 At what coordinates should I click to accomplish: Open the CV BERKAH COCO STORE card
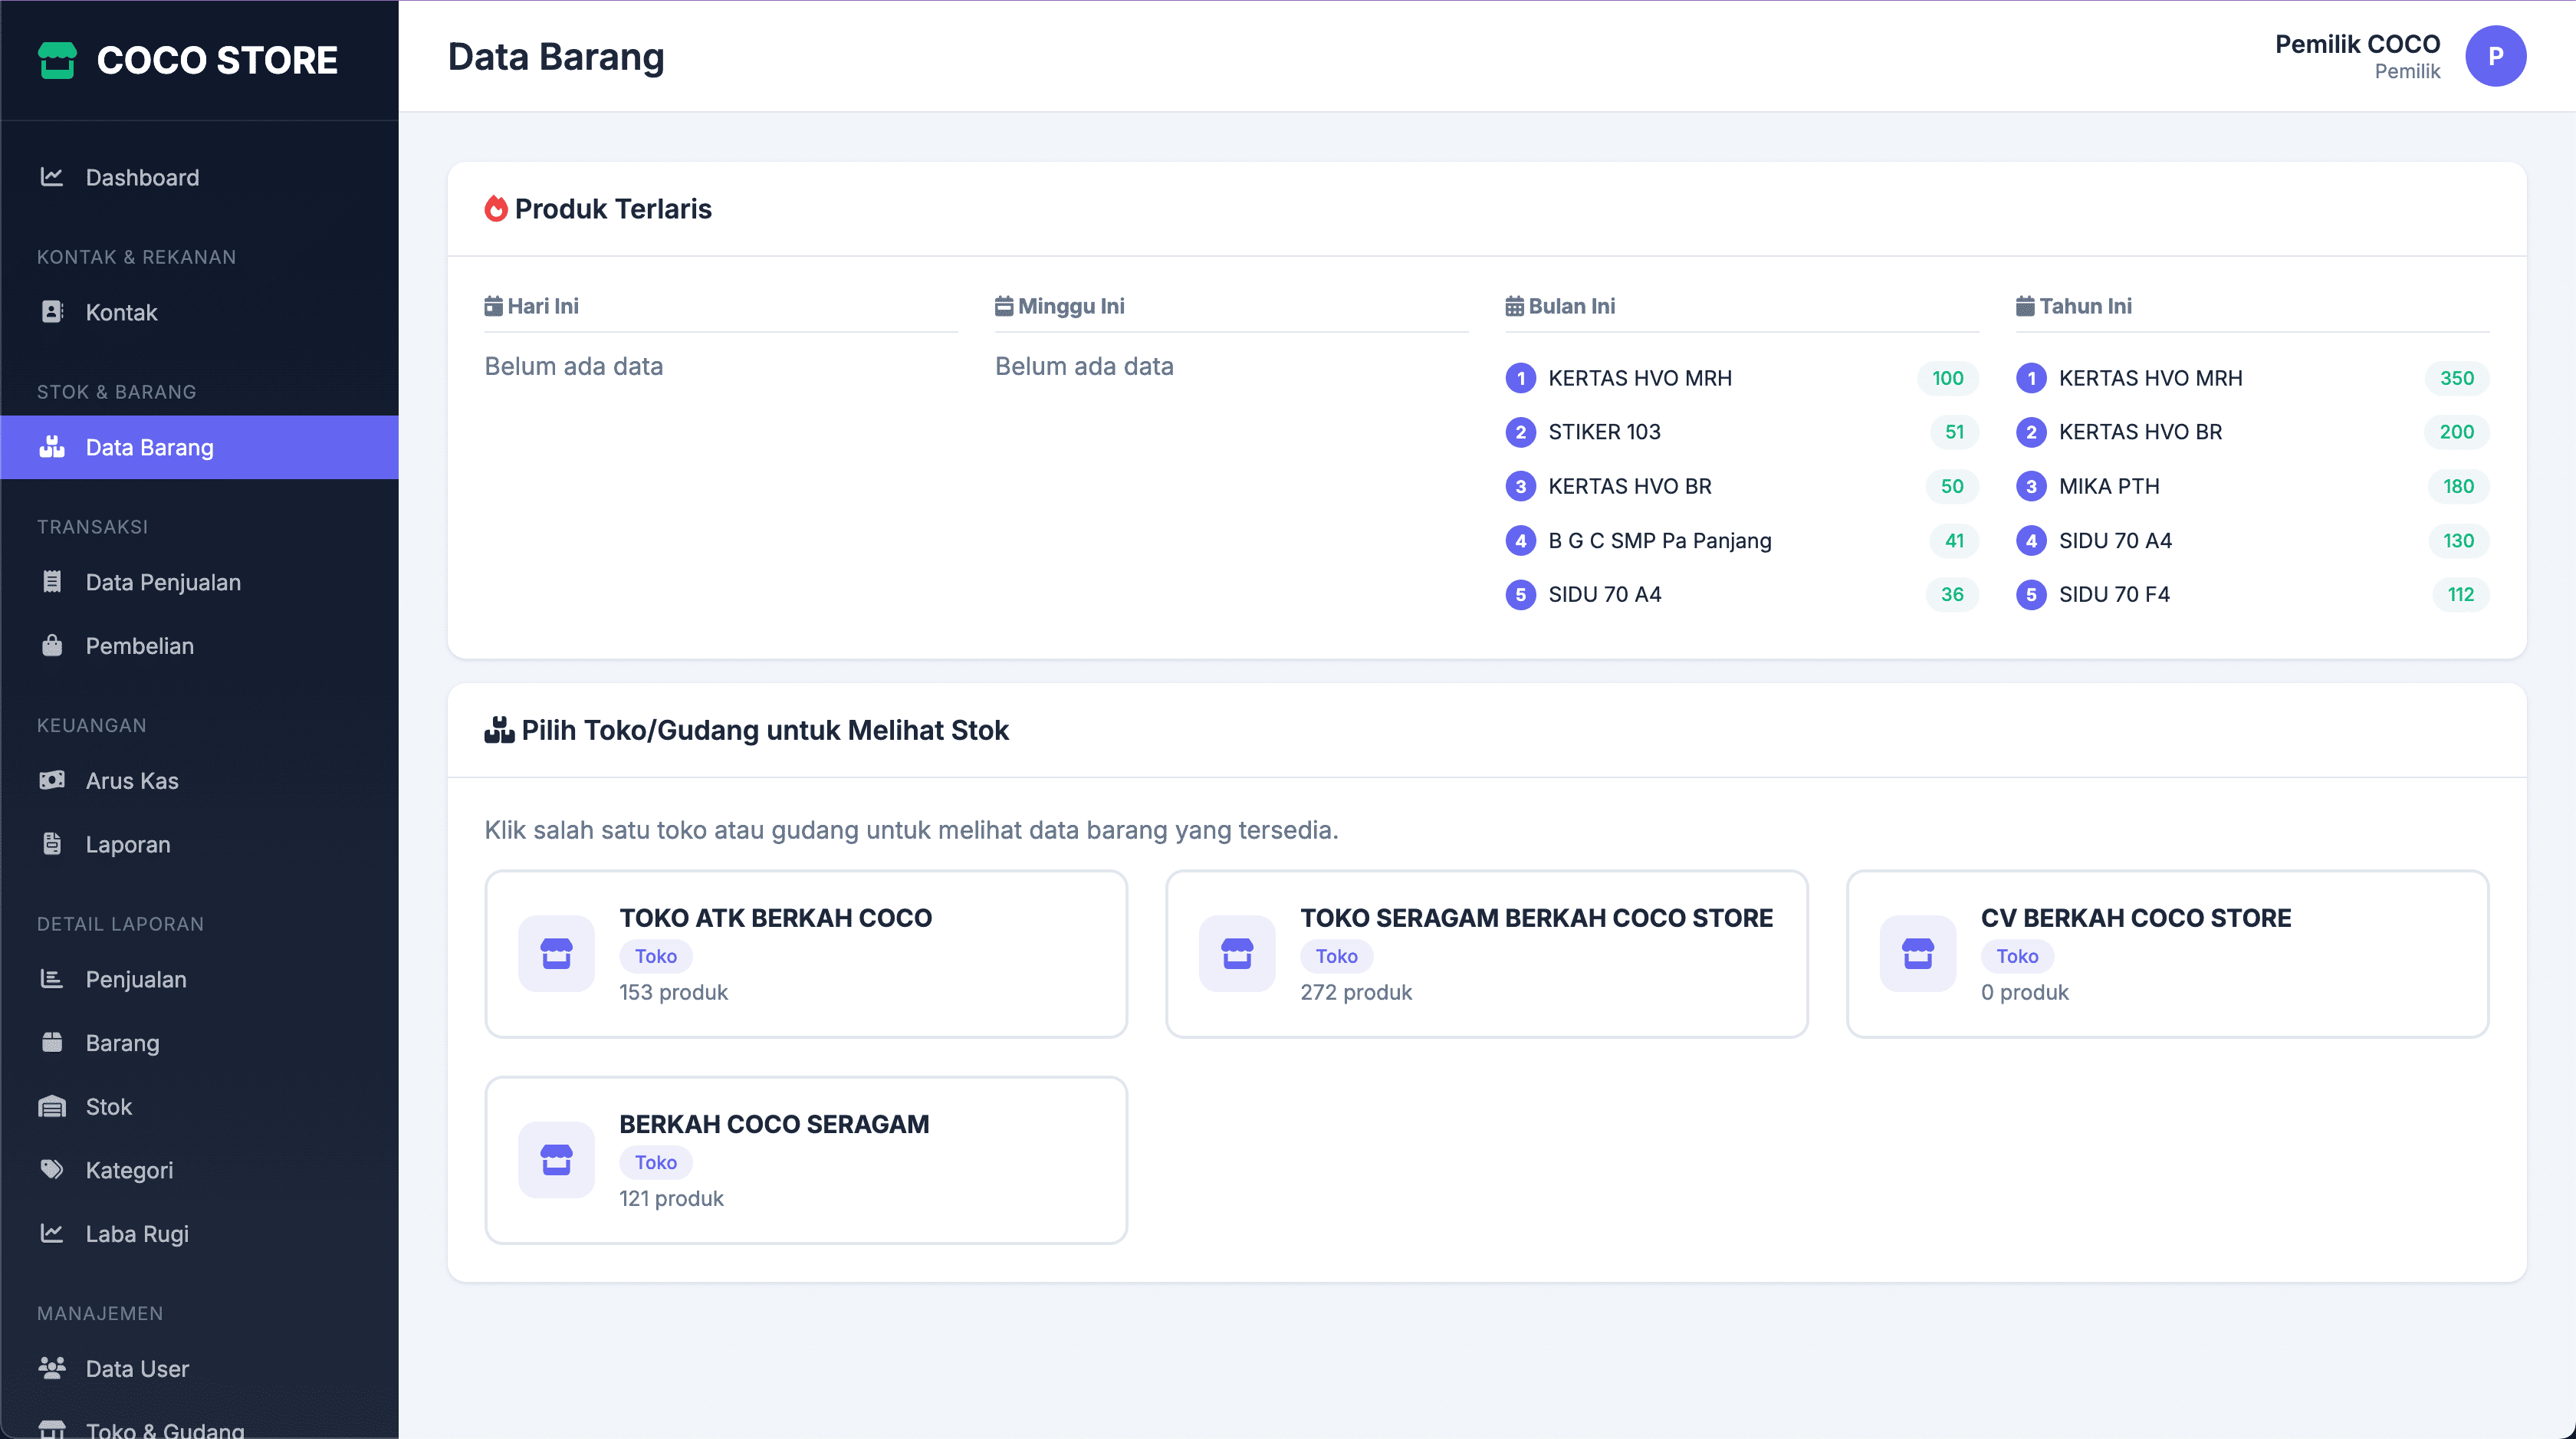(2167, 954)
